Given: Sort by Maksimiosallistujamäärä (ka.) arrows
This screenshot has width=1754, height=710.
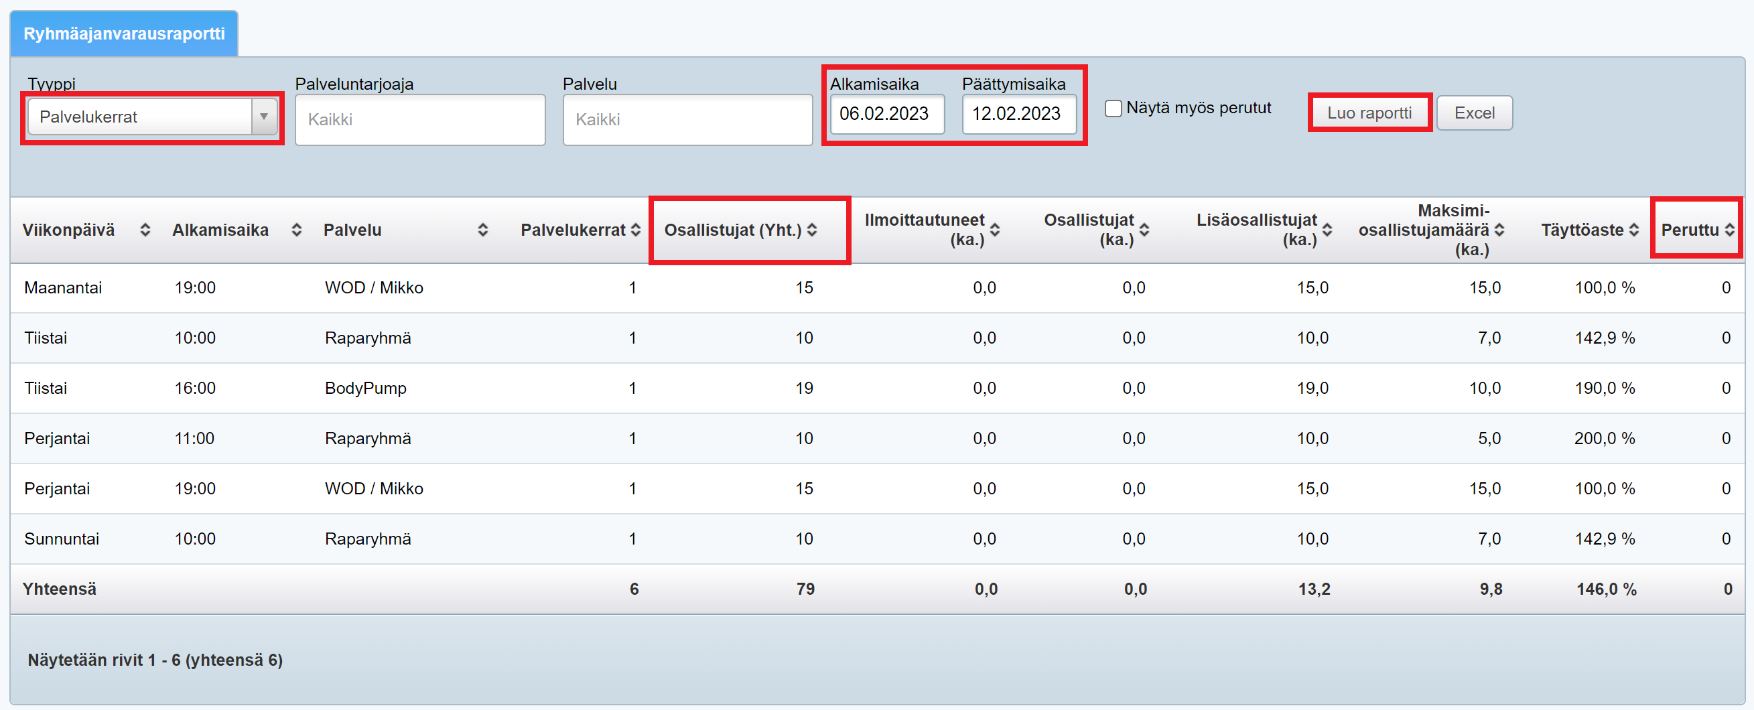Looking at the screenshot, I should click(1499, 230).
